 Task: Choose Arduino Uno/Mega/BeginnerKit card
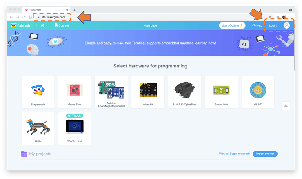[111, 92]
